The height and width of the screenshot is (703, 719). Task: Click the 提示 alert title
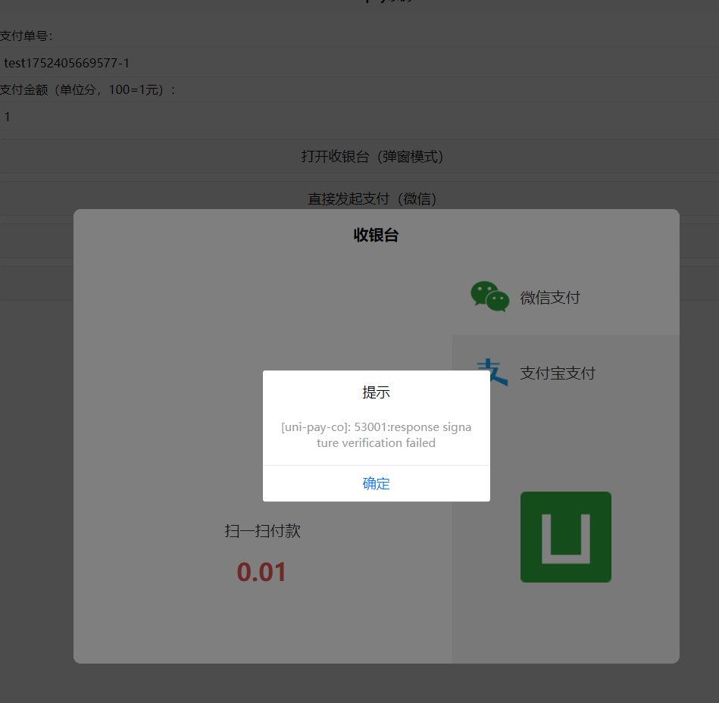tap(376, 392)
